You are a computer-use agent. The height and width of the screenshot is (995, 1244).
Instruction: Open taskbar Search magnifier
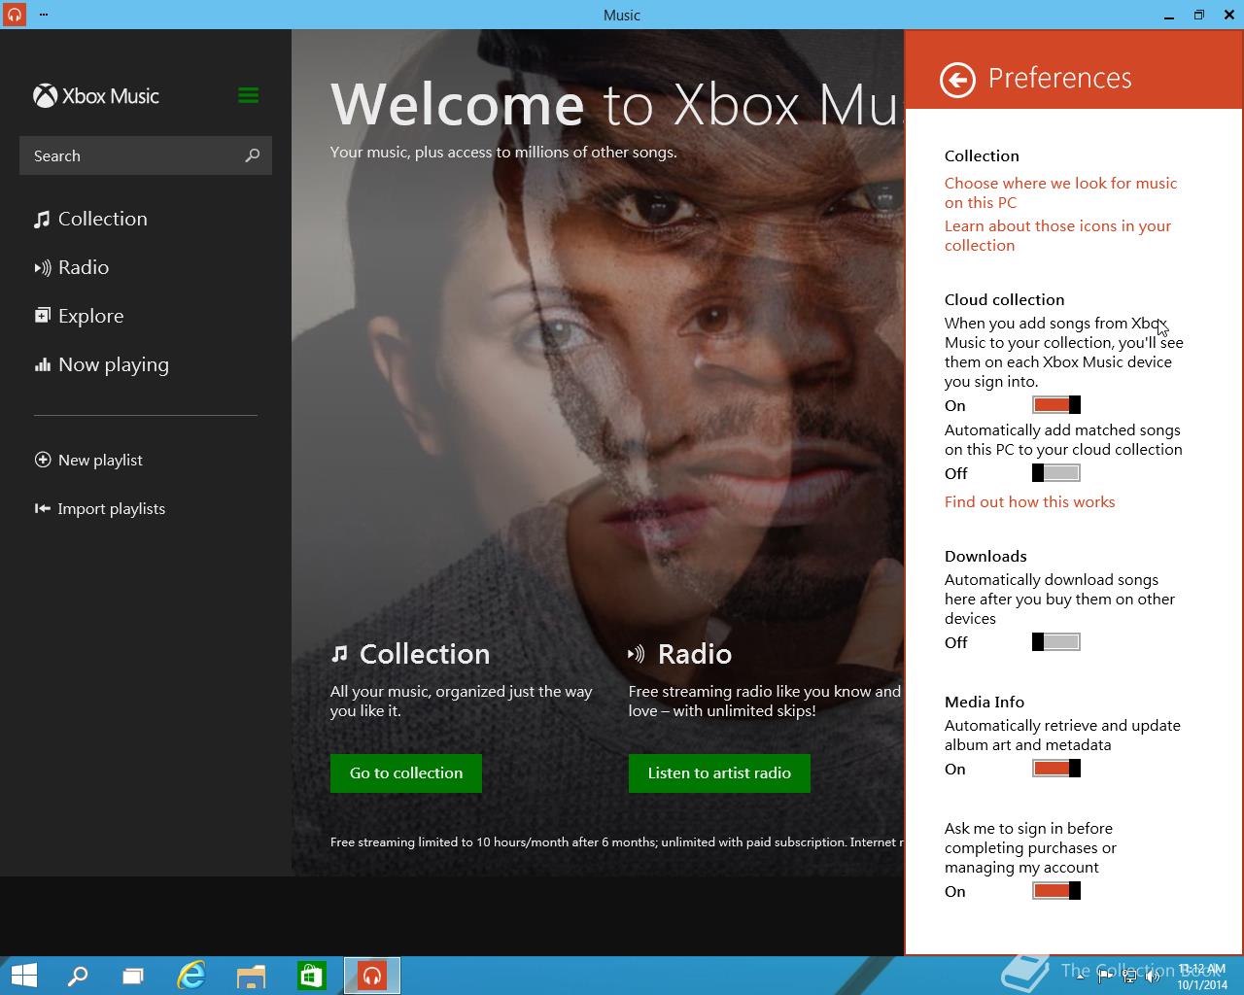click(x=78, y=976)
